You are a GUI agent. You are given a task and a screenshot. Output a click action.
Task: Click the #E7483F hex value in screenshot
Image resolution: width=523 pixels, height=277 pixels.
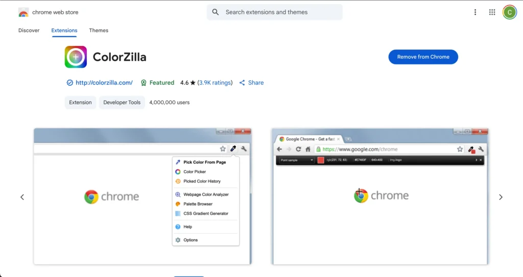[x=360, y=160]
